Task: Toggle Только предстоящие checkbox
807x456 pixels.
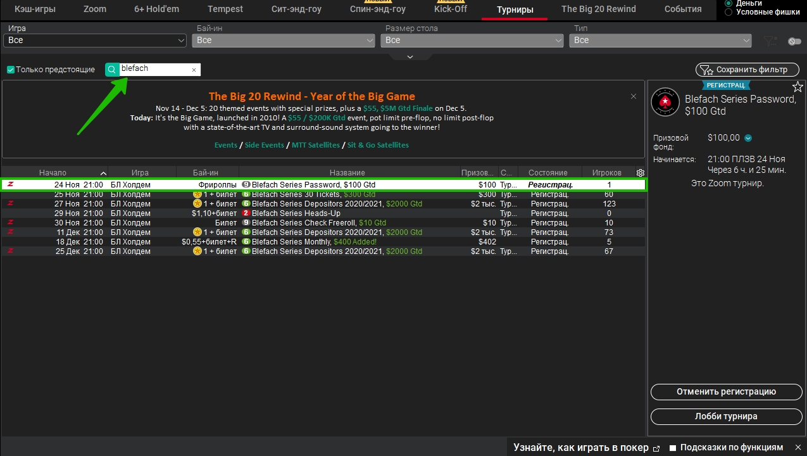Action: coord(10,70)
